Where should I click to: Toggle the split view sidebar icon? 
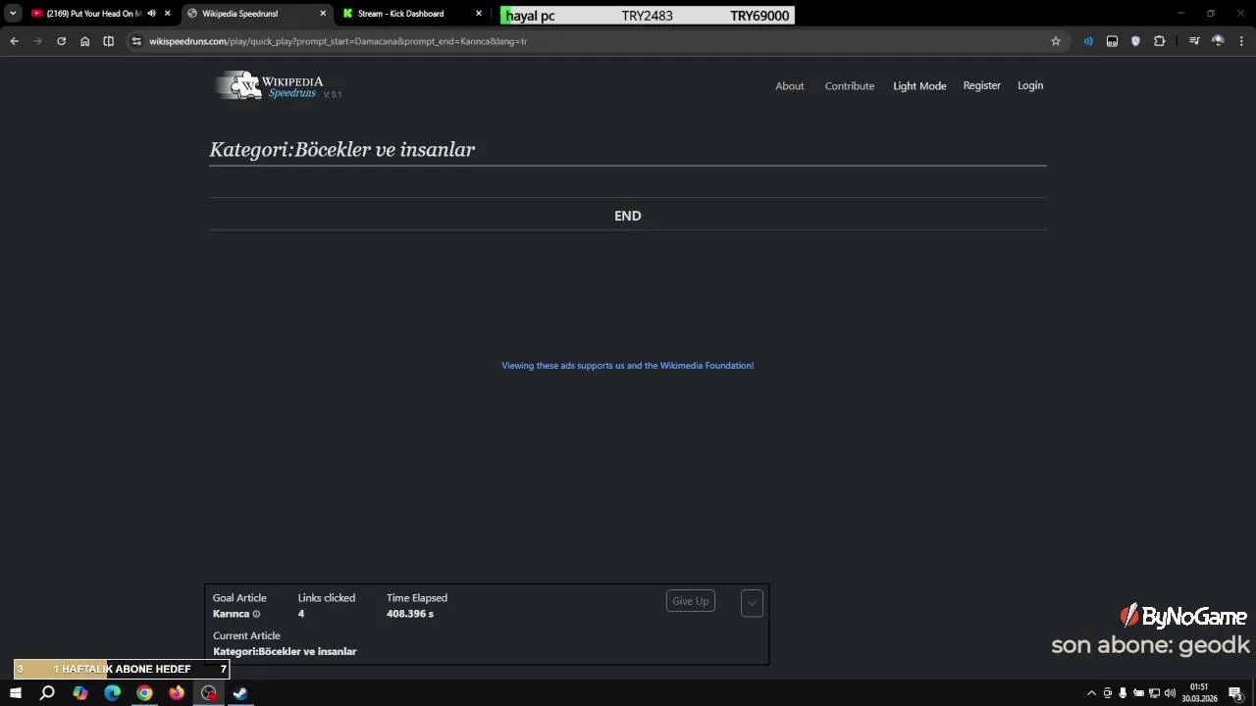[108, 41]
